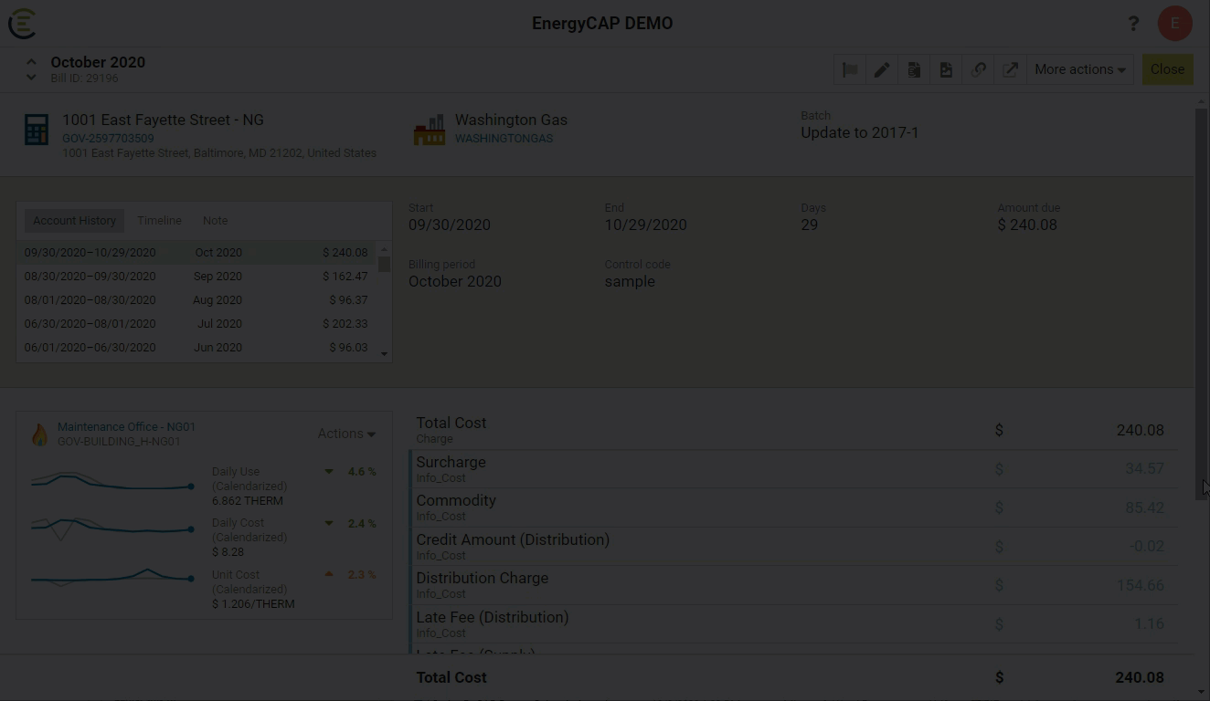Open the WASHINGTONGAS vendor link
This screenshot has width=1210, height=701.
pyautogui.click(x=504, y=139)
